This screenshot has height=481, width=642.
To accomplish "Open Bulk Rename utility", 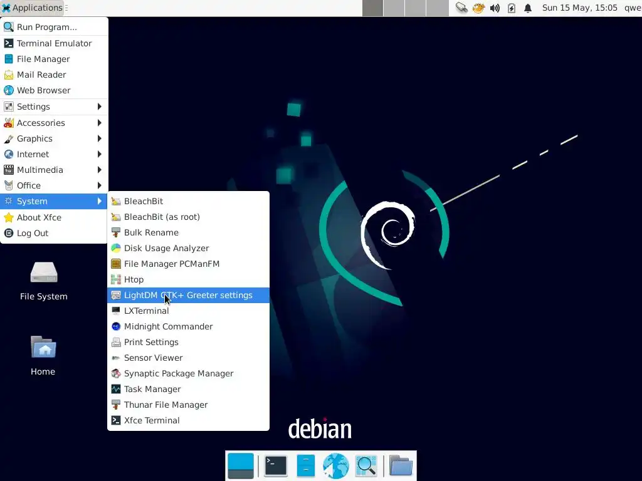I will [x=188, y=232].
